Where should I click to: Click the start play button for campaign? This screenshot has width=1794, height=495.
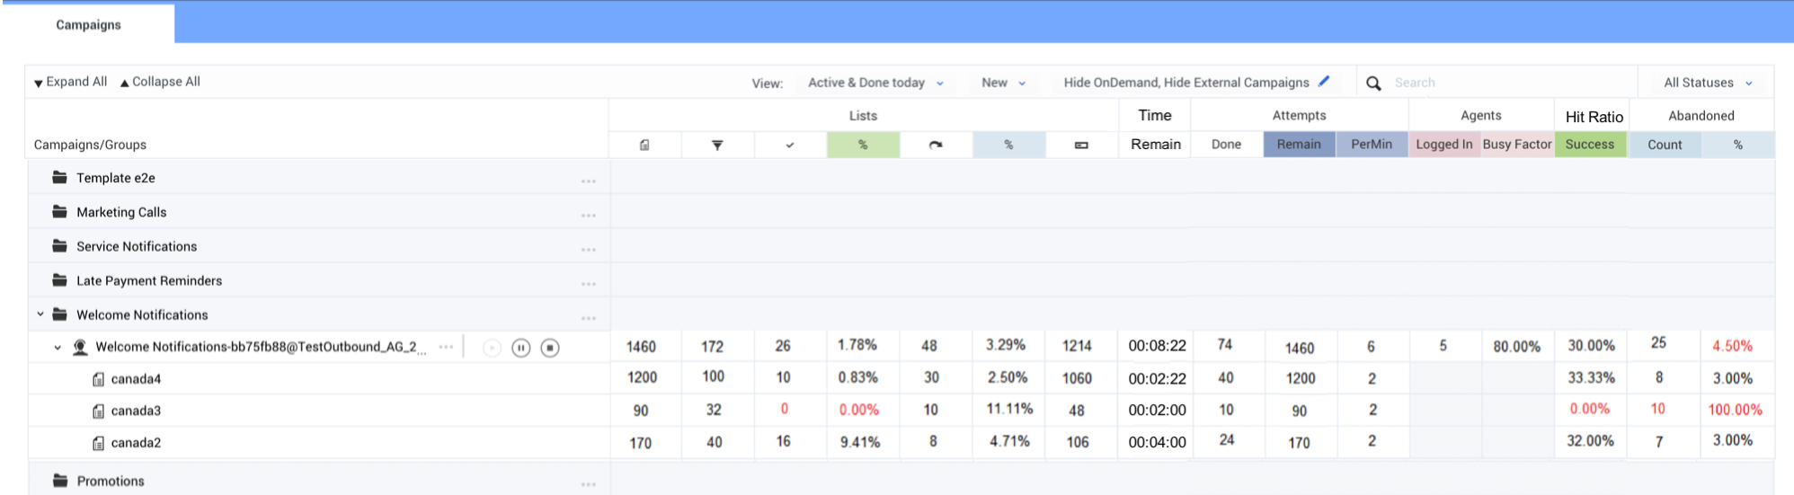[x=492, y=348]
